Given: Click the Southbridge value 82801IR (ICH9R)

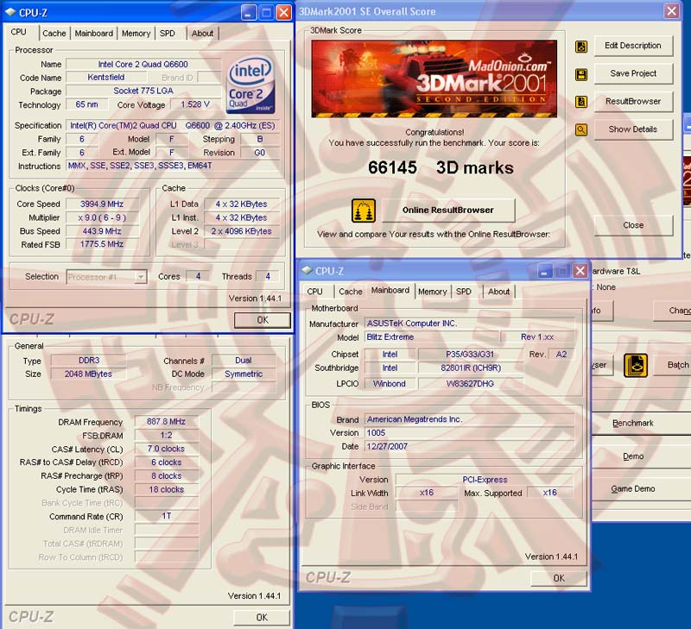Looking at the screenshot, I should [471, 368].
